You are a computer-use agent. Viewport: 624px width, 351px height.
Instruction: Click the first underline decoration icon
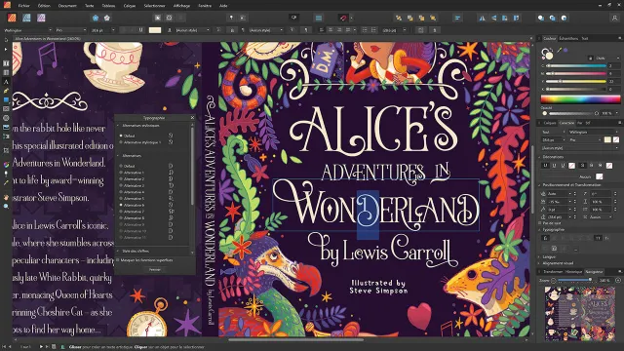pyautogui.click(x=546, y=165)
